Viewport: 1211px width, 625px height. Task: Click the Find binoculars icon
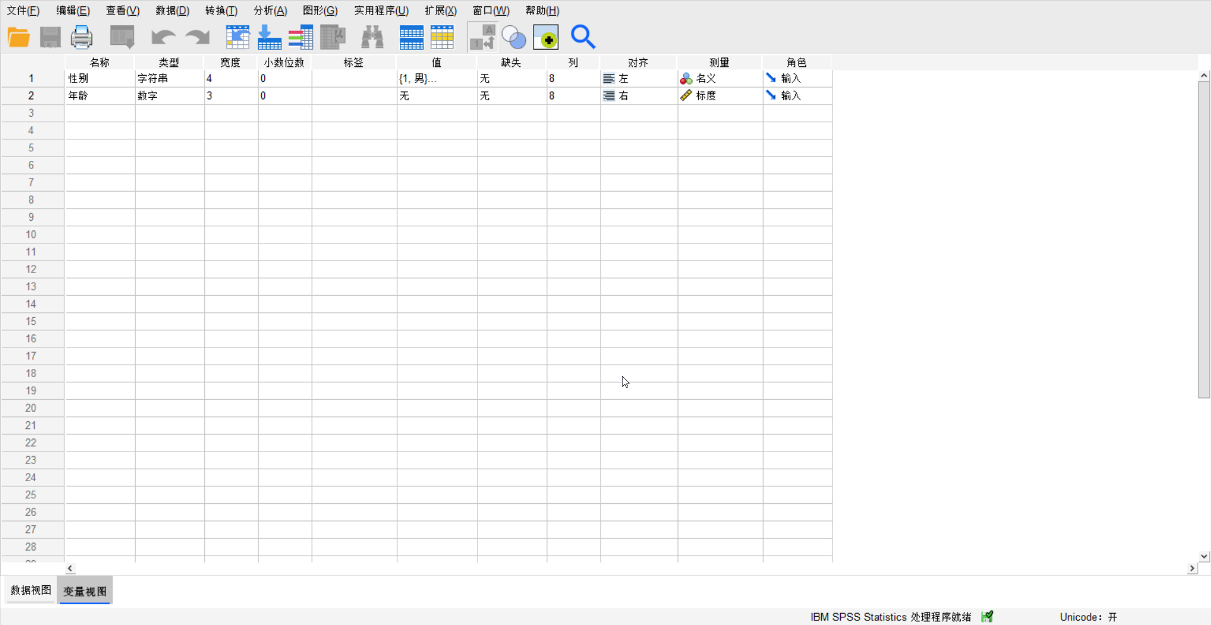coord(373,37)
